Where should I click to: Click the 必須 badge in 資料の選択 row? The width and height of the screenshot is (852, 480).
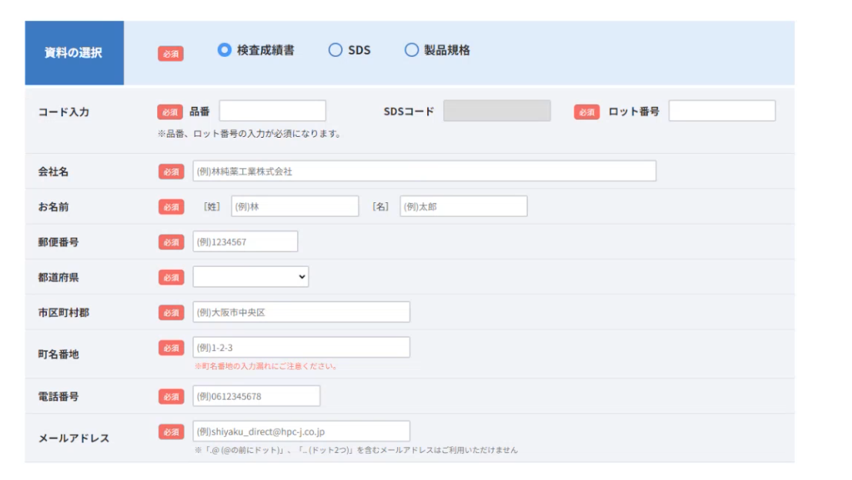click(x=171, y=54)
